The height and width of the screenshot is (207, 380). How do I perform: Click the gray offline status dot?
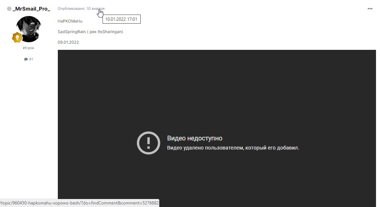click(x=9, y=9)
